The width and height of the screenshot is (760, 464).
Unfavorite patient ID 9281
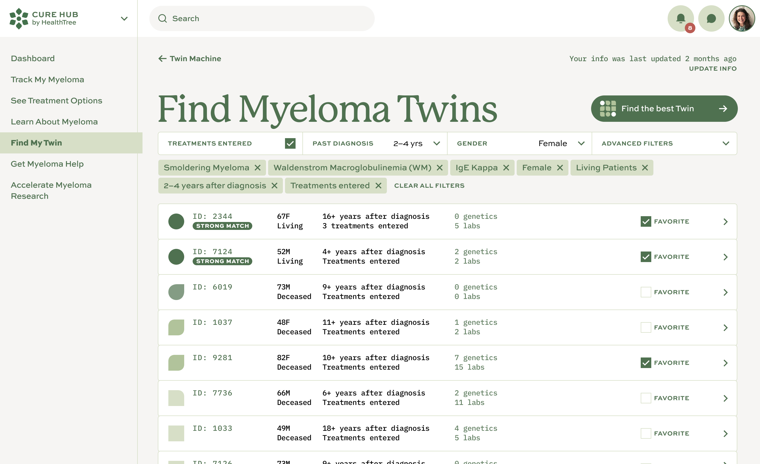pos(645,363)
